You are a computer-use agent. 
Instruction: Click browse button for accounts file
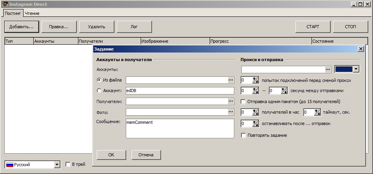pyautogui.click(x=231, y=80)
